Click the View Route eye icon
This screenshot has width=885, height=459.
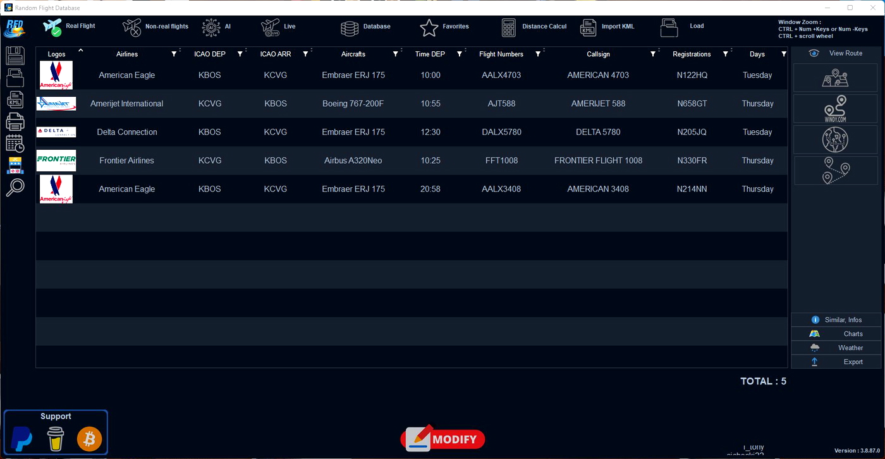(814, 53)
